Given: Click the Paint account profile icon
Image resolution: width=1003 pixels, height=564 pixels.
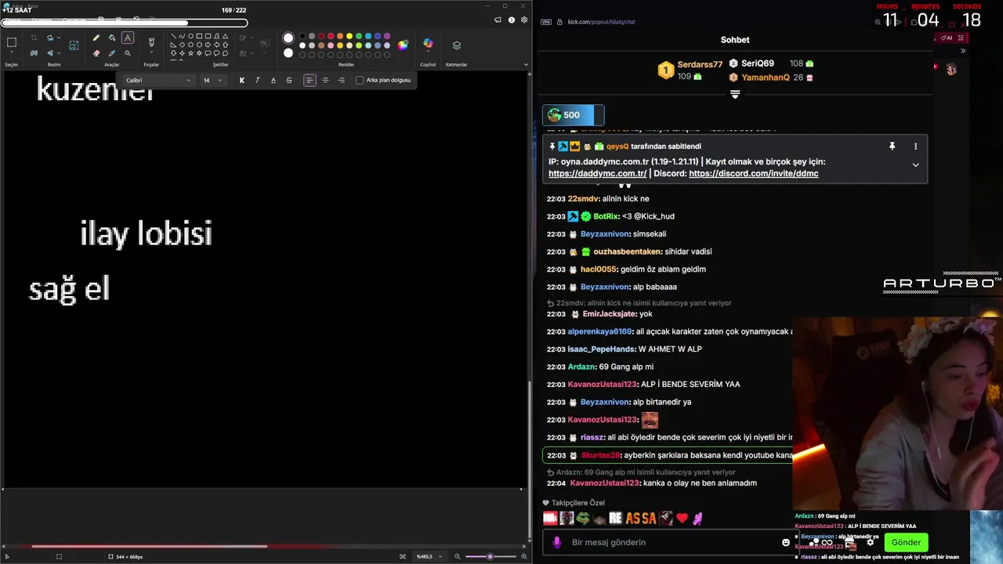Looking at the screenshot, I should point(512,20).
